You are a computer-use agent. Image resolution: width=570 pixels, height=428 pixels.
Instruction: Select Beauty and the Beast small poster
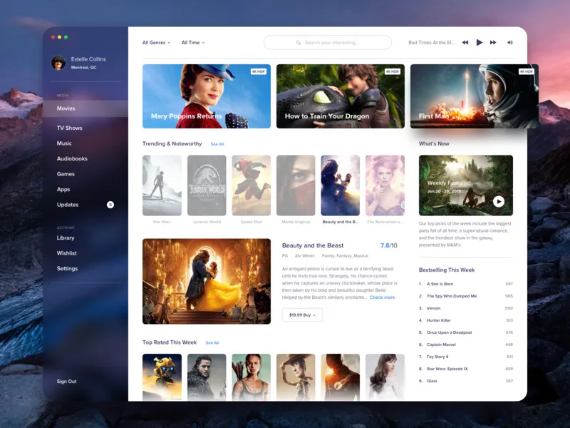click(341, 185)
